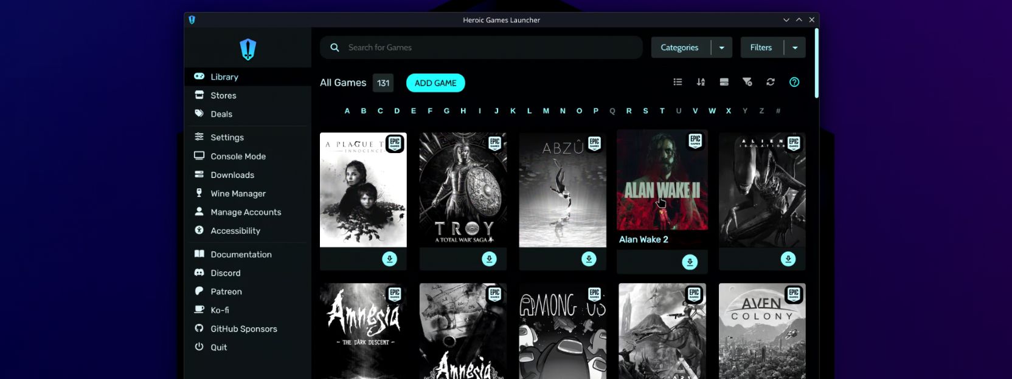Filter games by letter C
The height and width of the screenshot is (379, 1012).
click(380, 111)
